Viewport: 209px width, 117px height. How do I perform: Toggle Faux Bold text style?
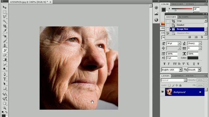point(164,64)
